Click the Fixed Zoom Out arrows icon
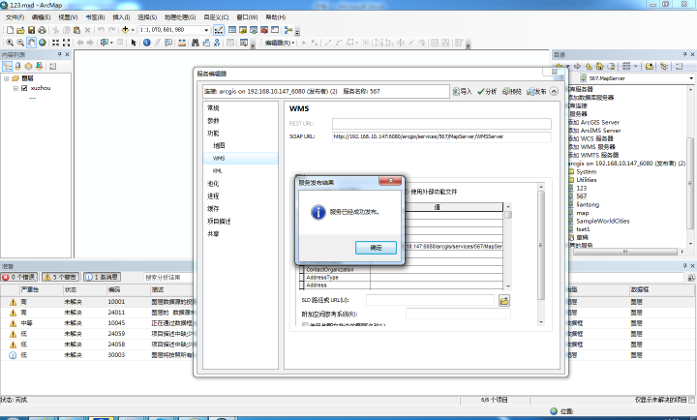 pos(66,43)
